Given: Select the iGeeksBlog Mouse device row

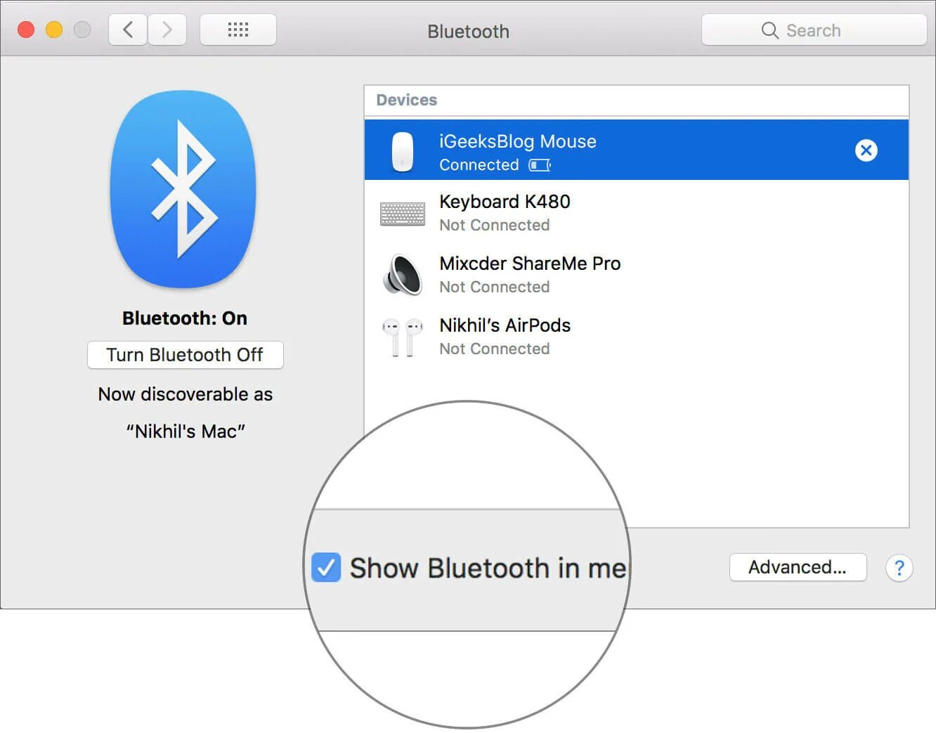Looking at the screenshot, I should pyautogui.click(x=637, y=150).
